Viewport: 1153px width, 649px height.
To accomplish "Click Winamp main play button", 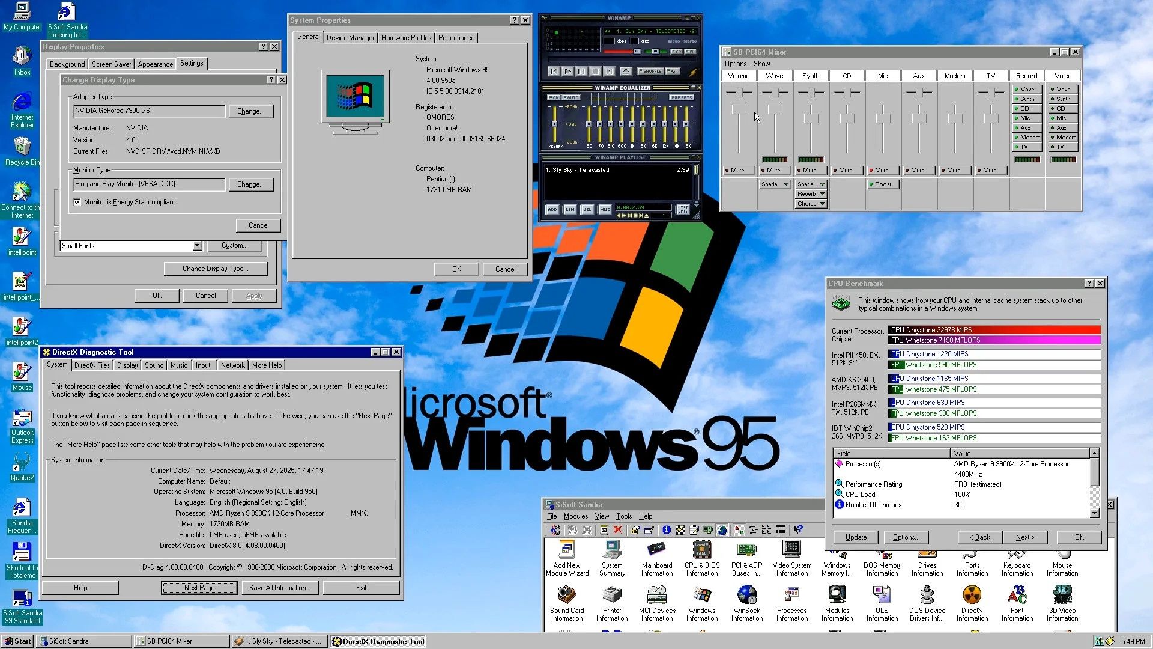I will point(567,71).
